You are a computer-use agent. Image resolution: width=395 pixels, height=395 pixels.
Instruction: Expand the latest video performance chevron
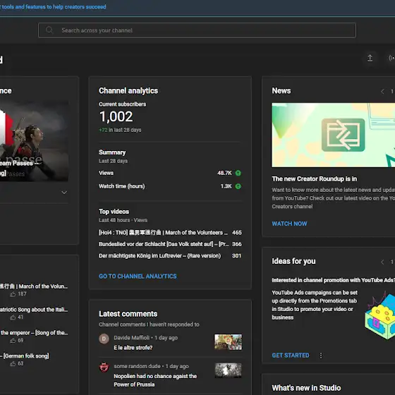pos(64,193)
